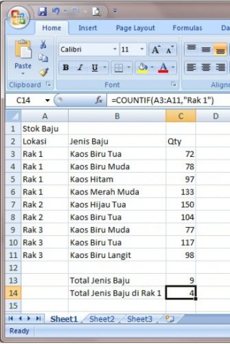Switch to the Page Layout tab
Image resolution: width=230 pixels, height=344 pixels.
click(135, 28)
